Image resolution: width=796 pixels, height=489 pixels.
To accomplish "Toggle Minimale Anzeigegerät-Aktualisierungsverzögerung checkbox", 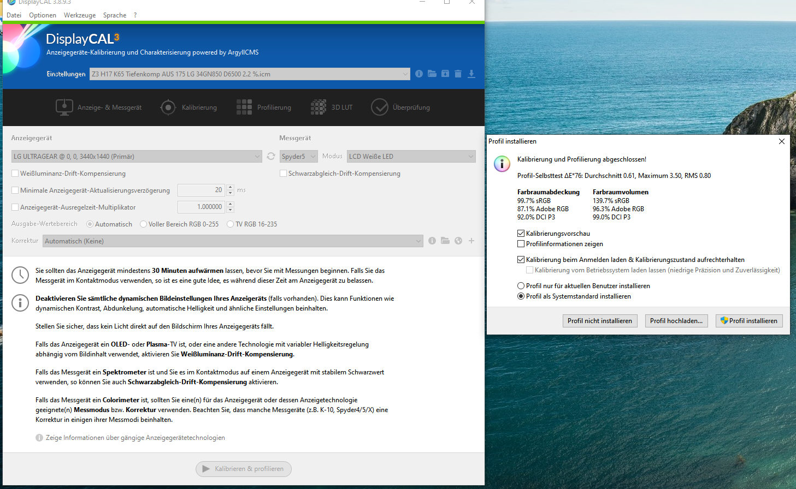I will pyautogui.click(x=15, y=190).
